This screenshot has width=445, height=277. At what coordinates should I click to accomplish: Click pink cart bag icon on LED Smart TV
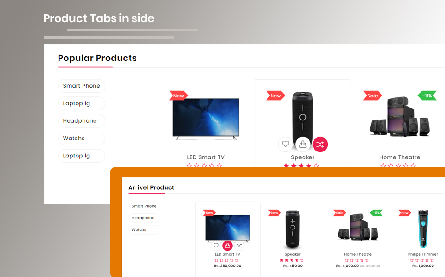click(x=228, y=246)
